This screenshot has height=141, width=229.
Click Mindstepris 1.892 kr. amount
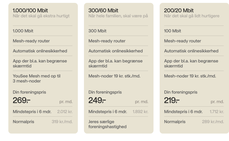[x=140, y=112]
